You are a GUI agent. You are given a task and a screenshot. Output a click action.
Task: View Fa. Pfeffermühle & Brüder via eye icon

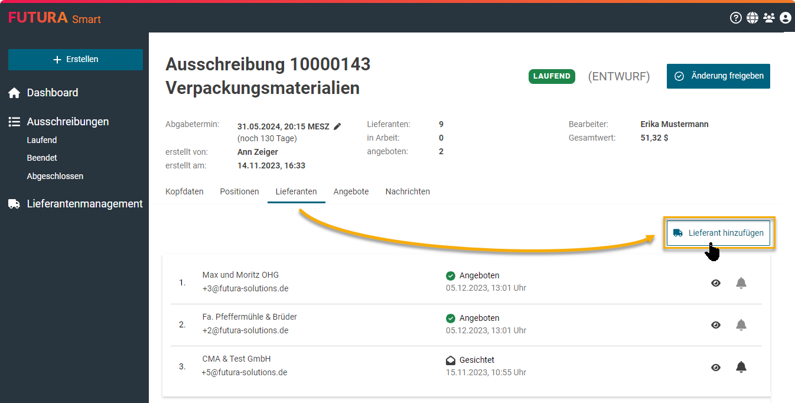716,325
